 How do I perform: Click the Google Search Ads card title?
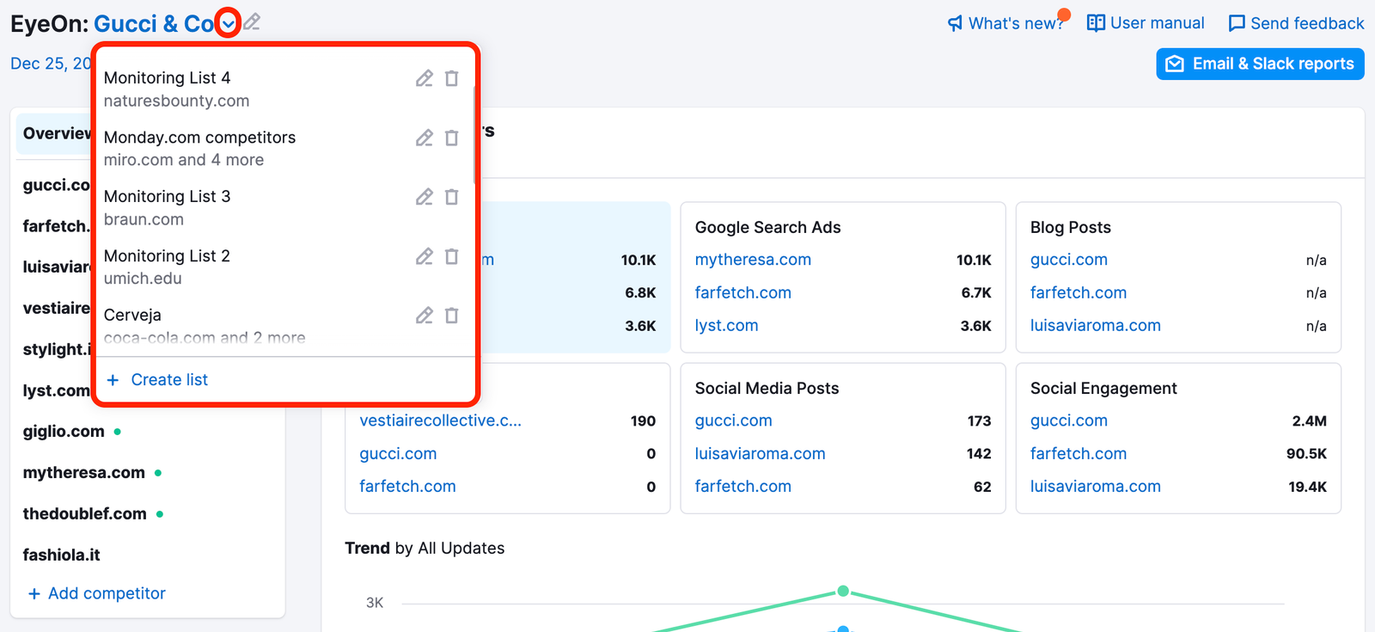point(767,227)
